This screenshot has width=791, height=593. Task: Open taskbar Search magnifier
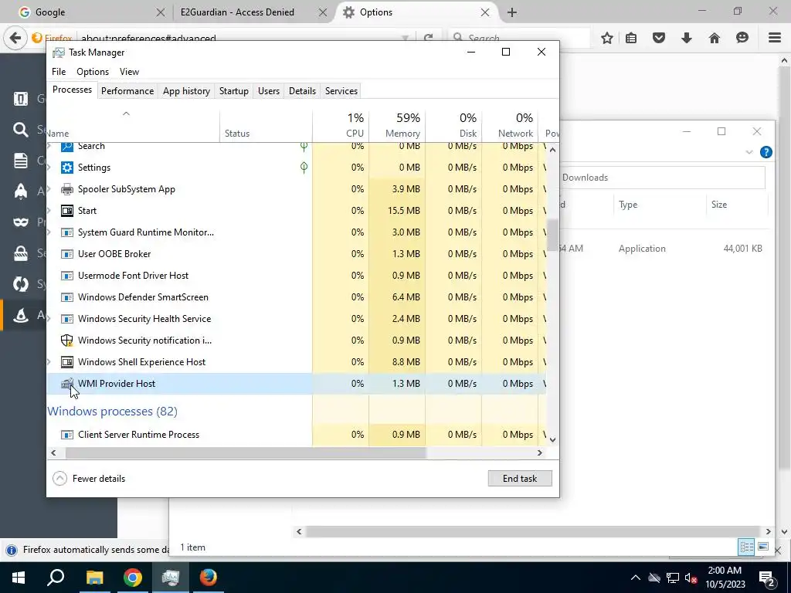click(56, 578)
